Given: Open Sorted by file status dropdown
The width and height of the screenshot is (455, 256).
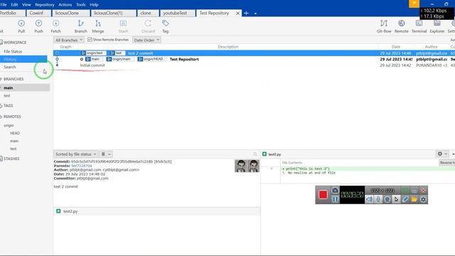Looking at the screenshot, I should 75,154.
